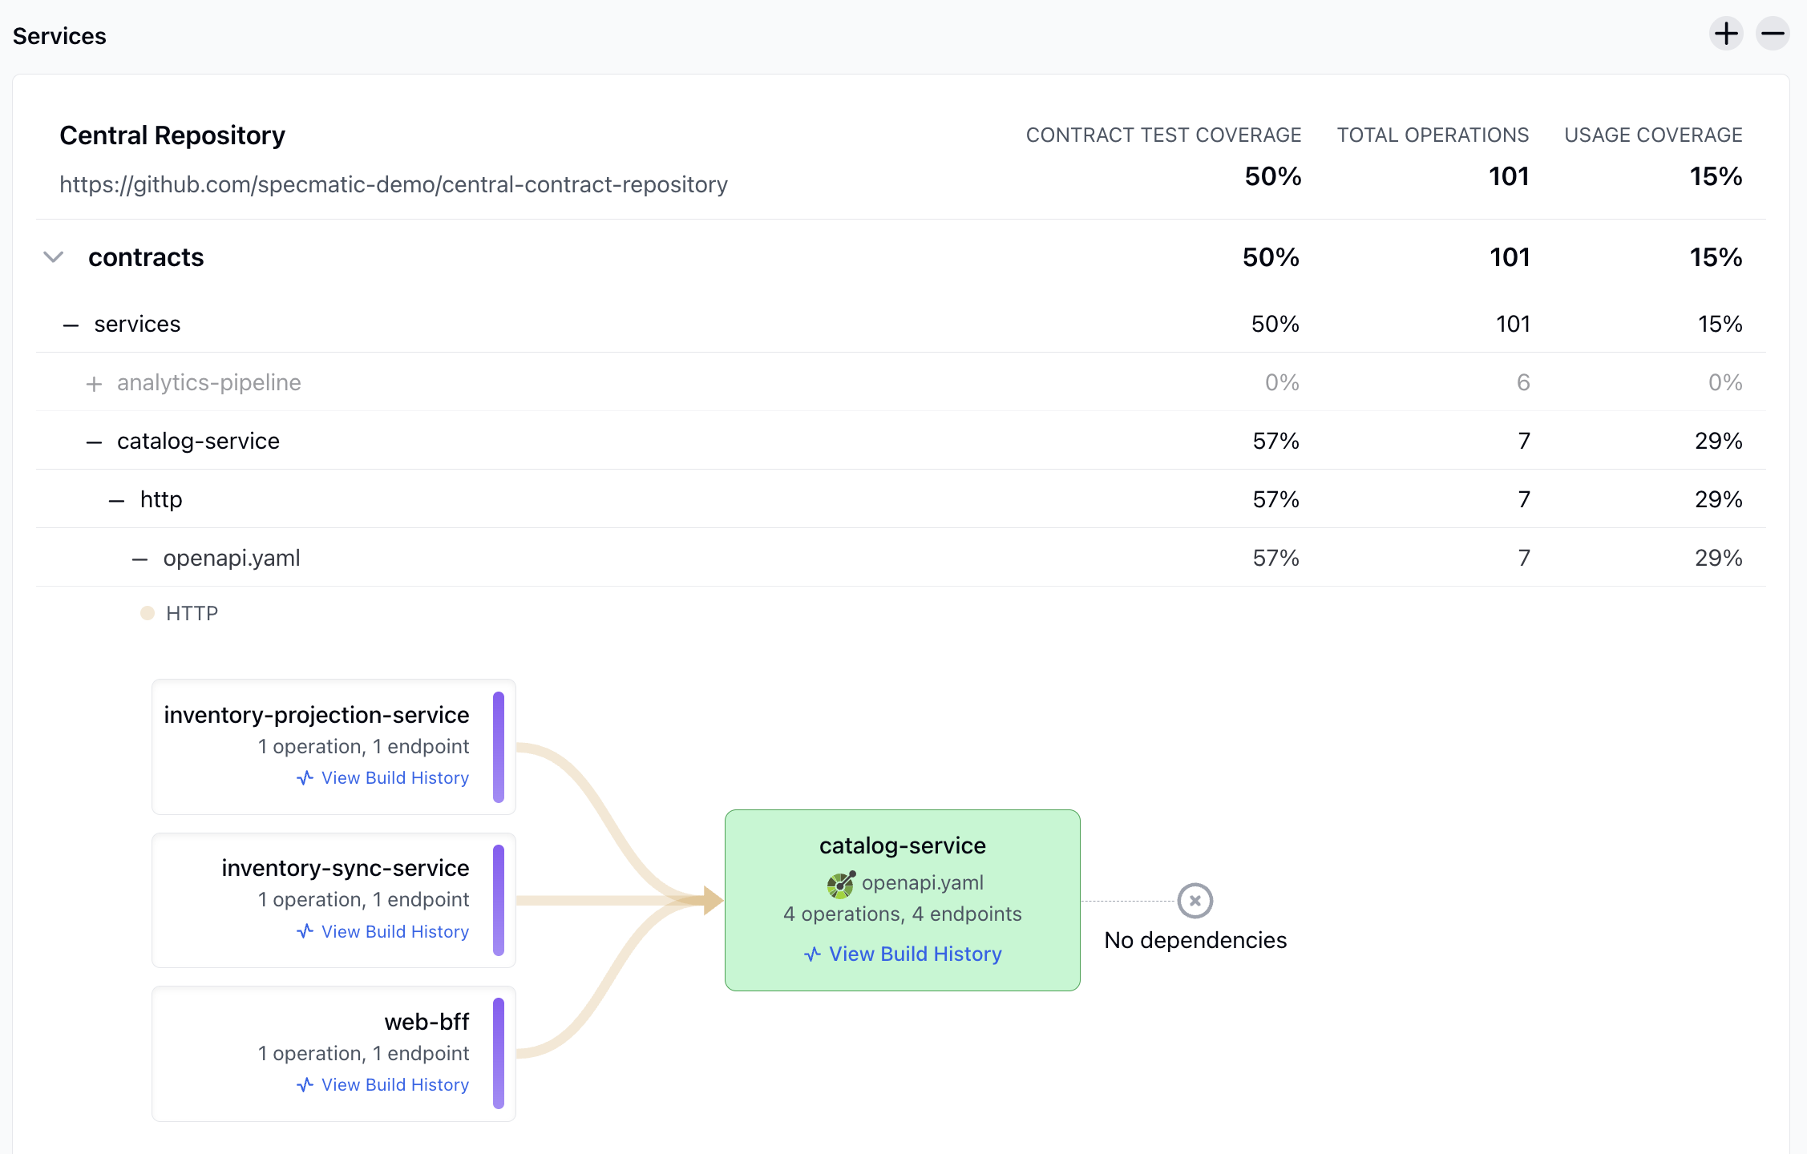This screenshot has width=1807, height=1154.
Task: Click the circled X icon beside No dependencies
Action: coord(1195,901)
